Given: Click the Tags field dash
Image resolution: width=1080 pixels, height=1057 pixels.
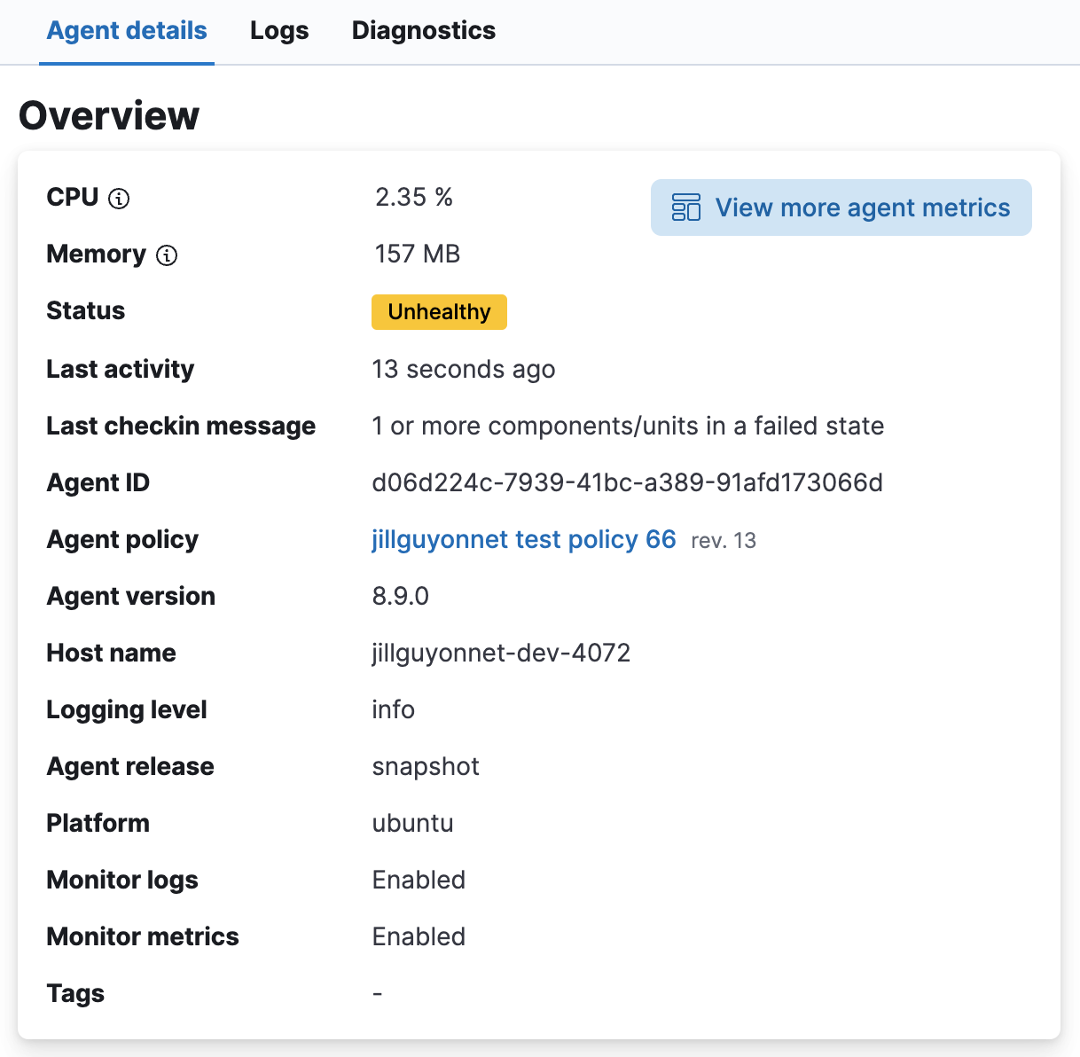Looking at the screenshot, I should (x=378, y=993).
